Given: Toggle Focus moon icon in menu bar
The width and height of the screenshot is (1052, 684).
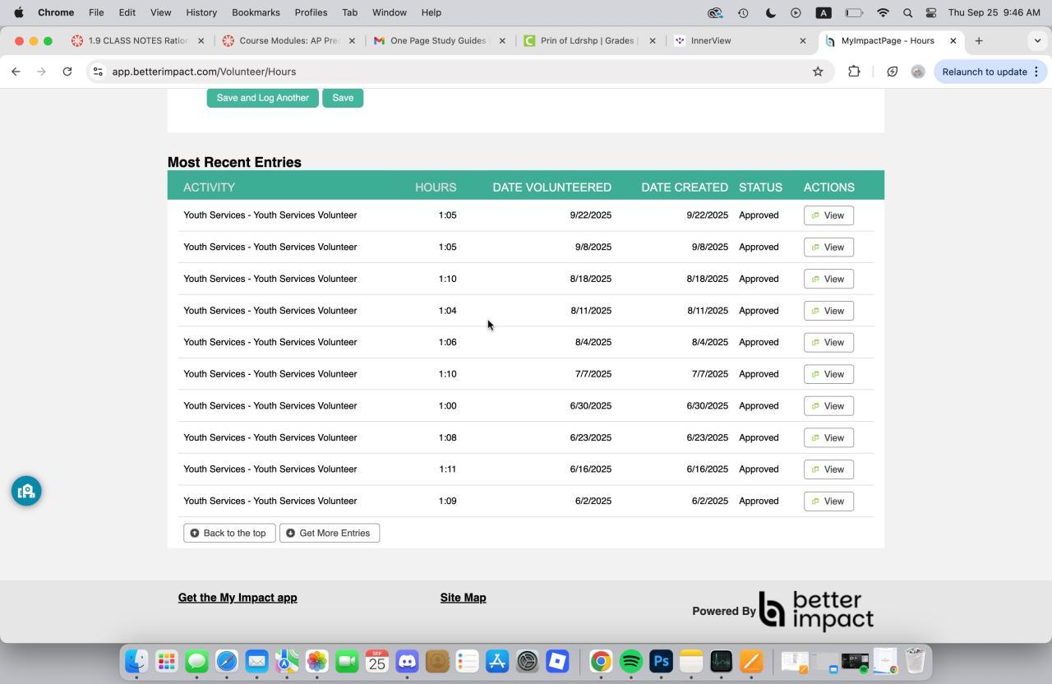Looking at the screenshot, I should pyautogui.click(x=770, y=12).
